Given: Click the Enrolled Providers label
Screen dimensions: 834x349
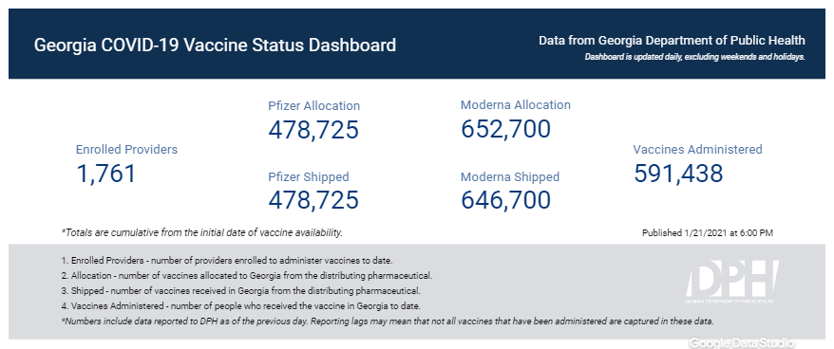Looking at the screenshot, I should tap(126, 150).
